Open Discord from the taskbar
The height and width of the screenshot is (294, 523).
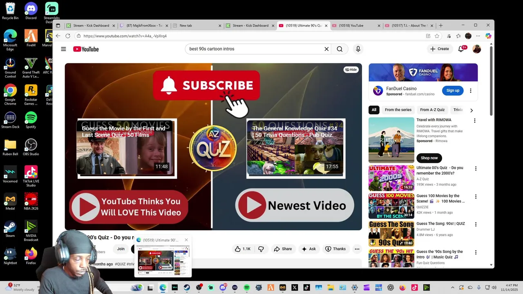point(223,287)
